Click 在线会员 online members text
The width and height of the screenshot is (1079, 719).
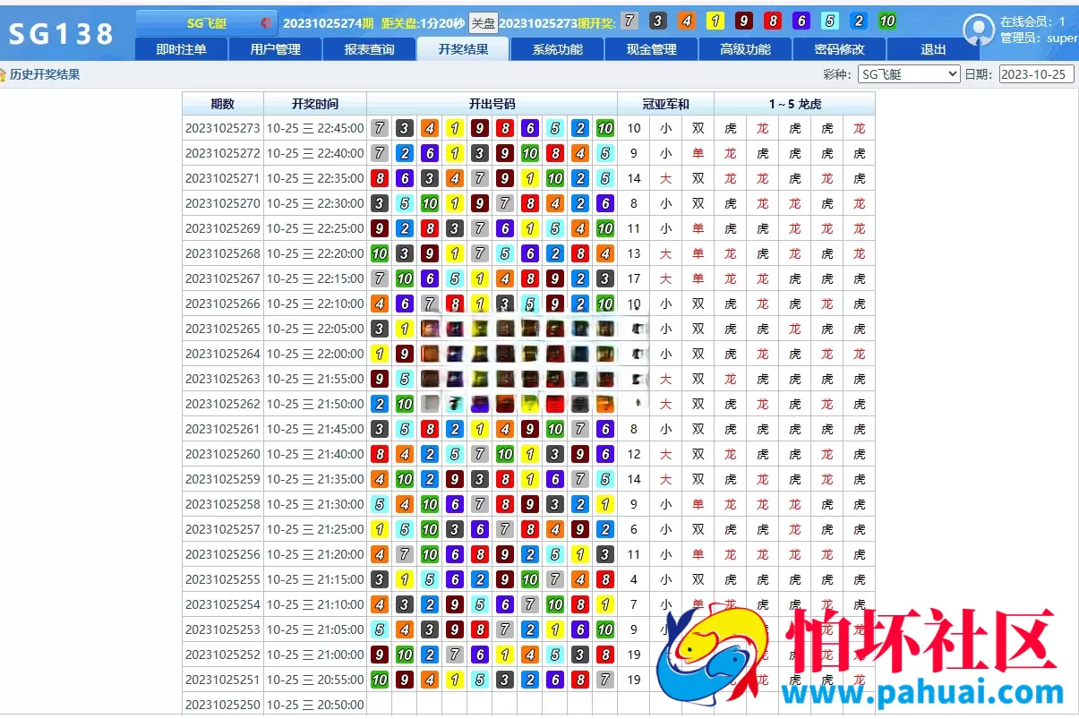1032,21
